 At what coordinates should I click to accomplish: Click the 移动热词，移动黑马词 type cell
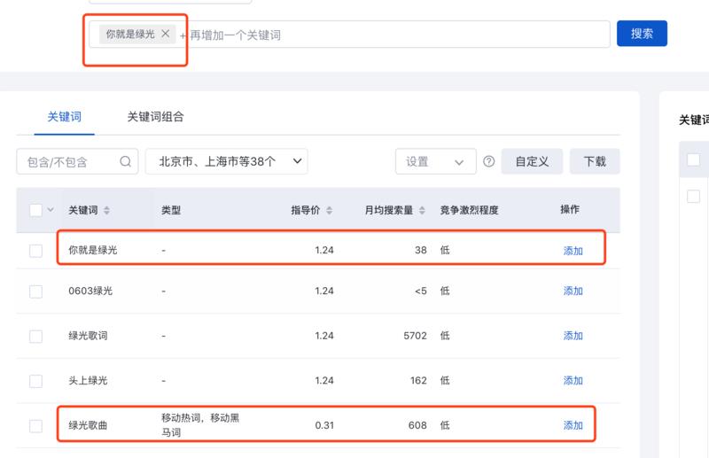click(x=200, y=425)
